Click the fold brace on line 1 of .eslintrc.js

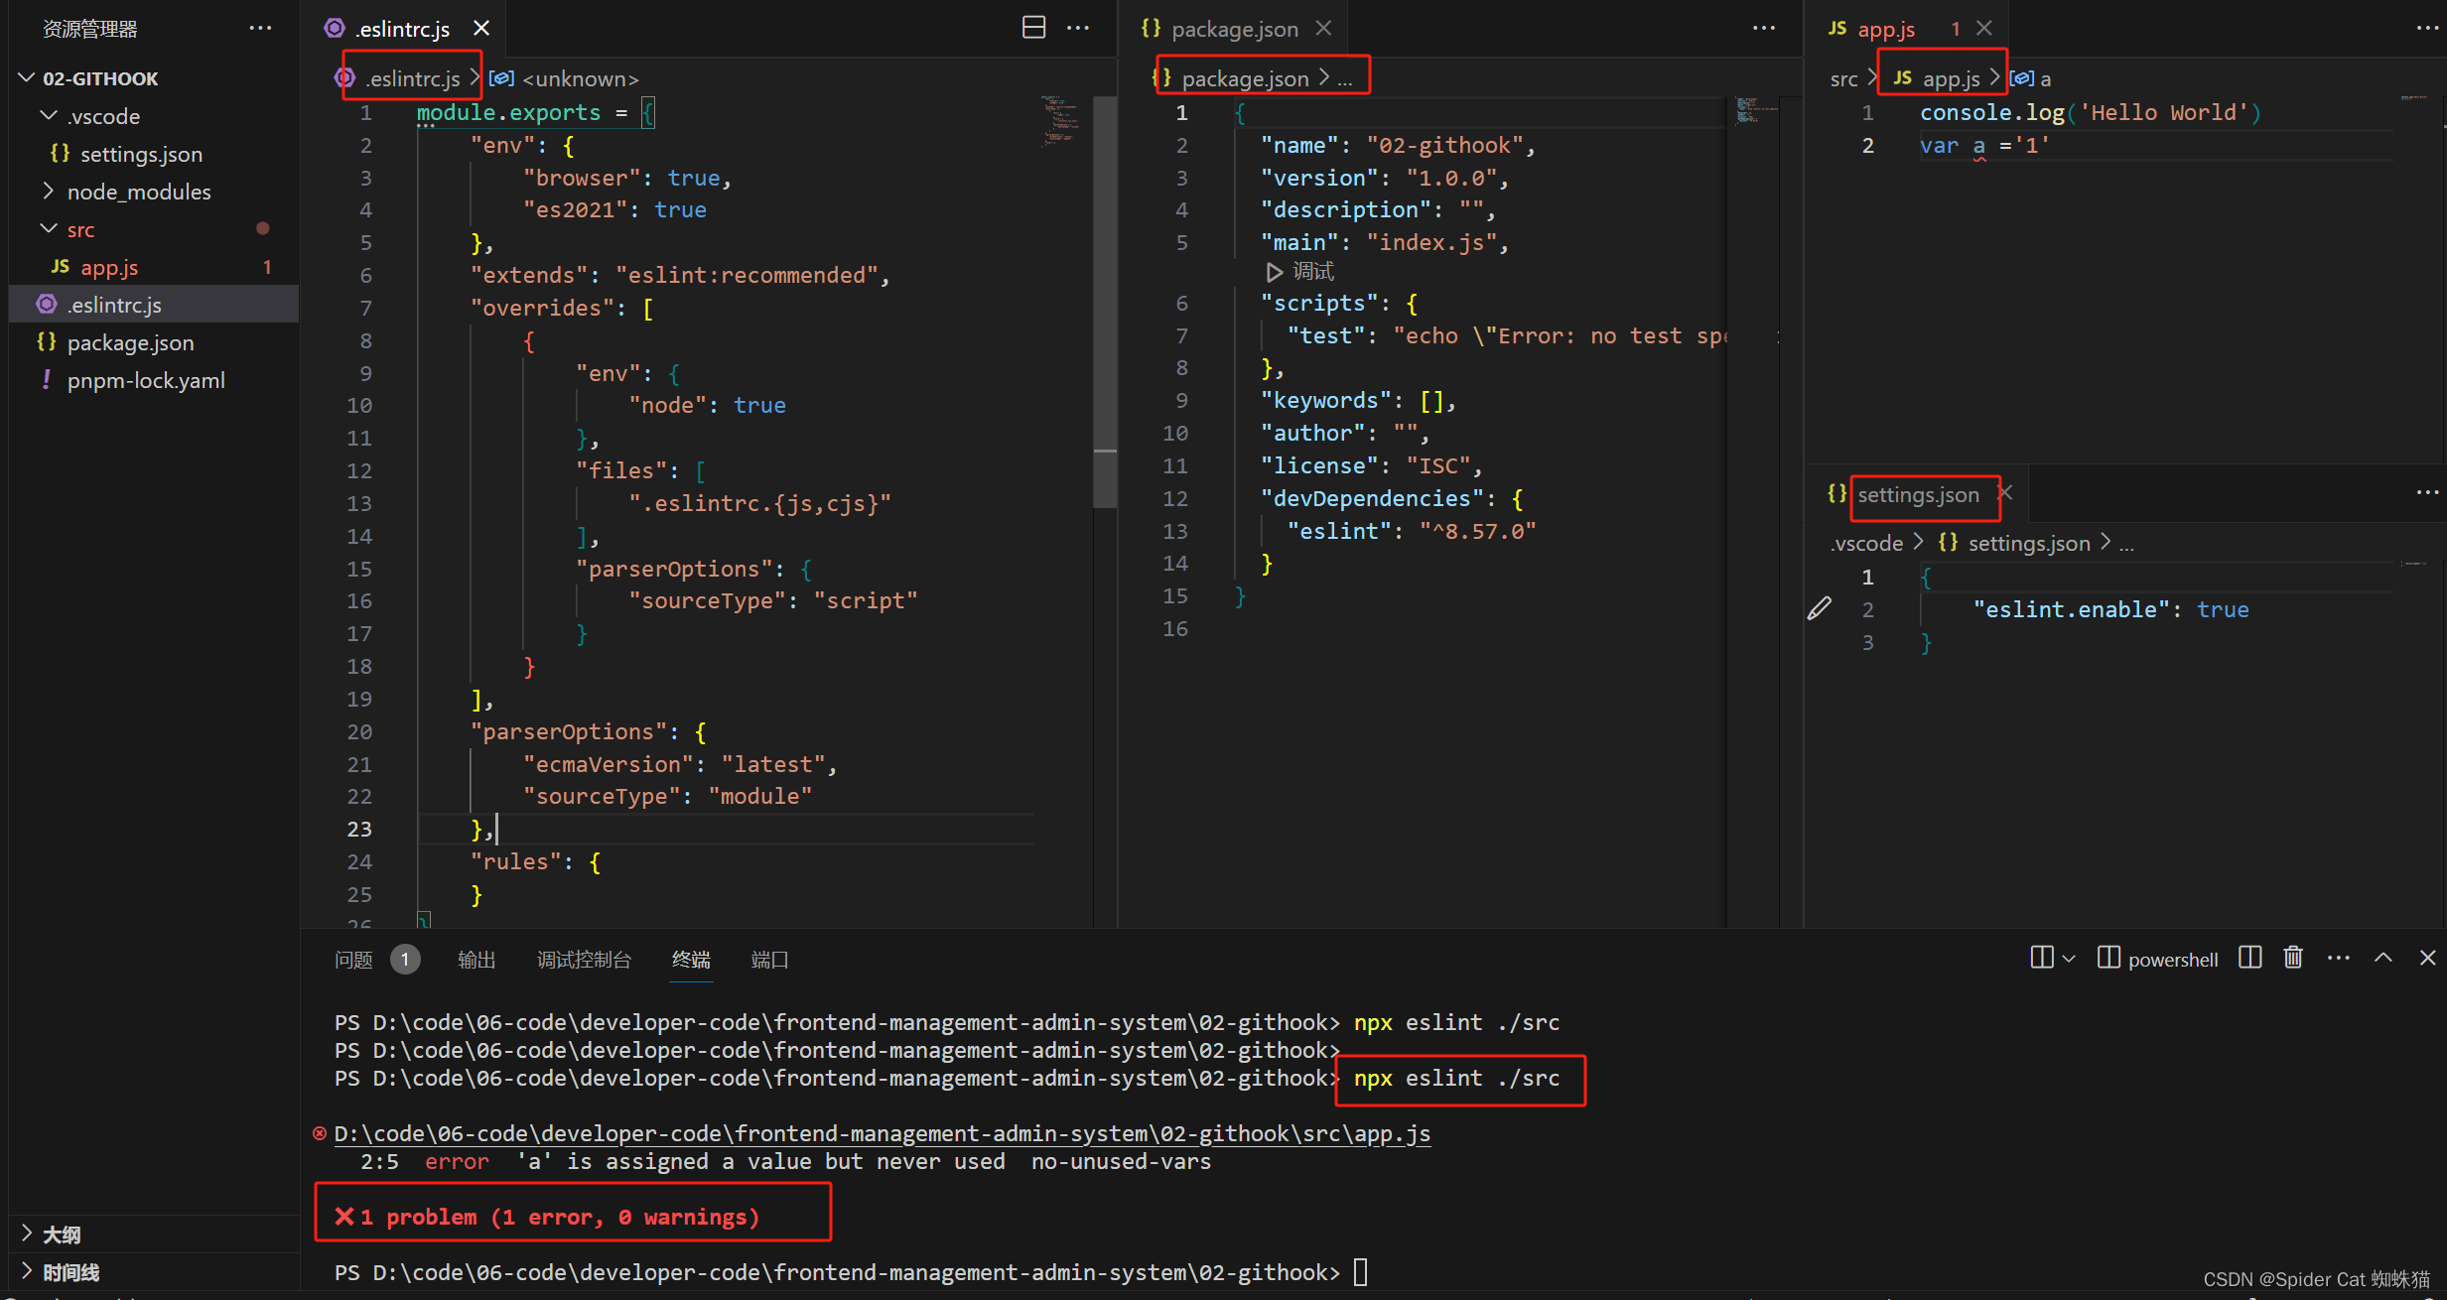point(647,112)
